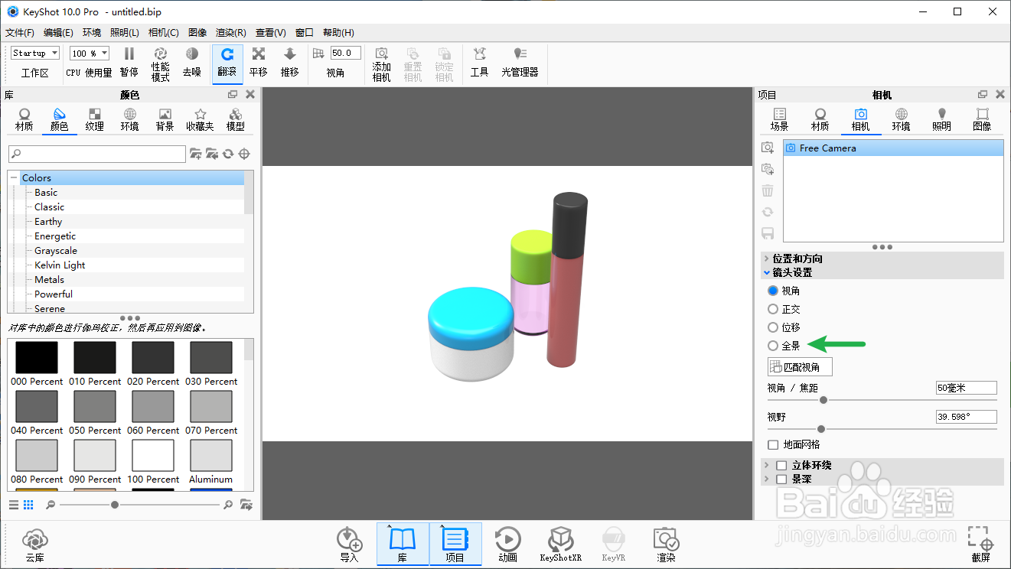1011x569 pixels.
Task: Select the 推移 dolly tool
Action: pyautogui.click(x=289, y=61)
